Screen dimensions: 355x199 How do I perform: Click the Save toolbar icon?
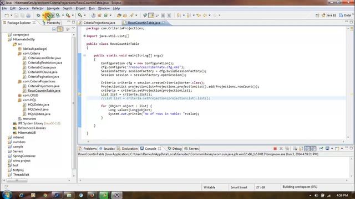[16, 15]
